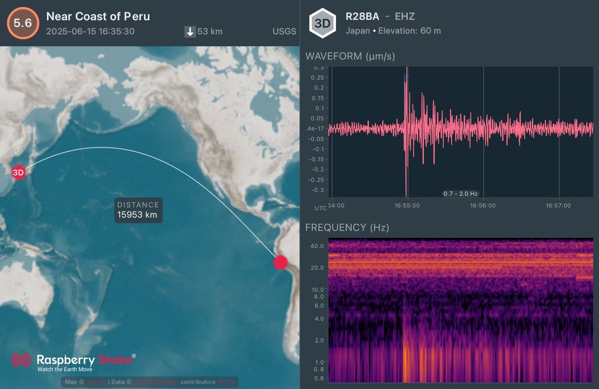Click the 6.0 frequency axis label
The image size is (599, 389).
[319, 306]
